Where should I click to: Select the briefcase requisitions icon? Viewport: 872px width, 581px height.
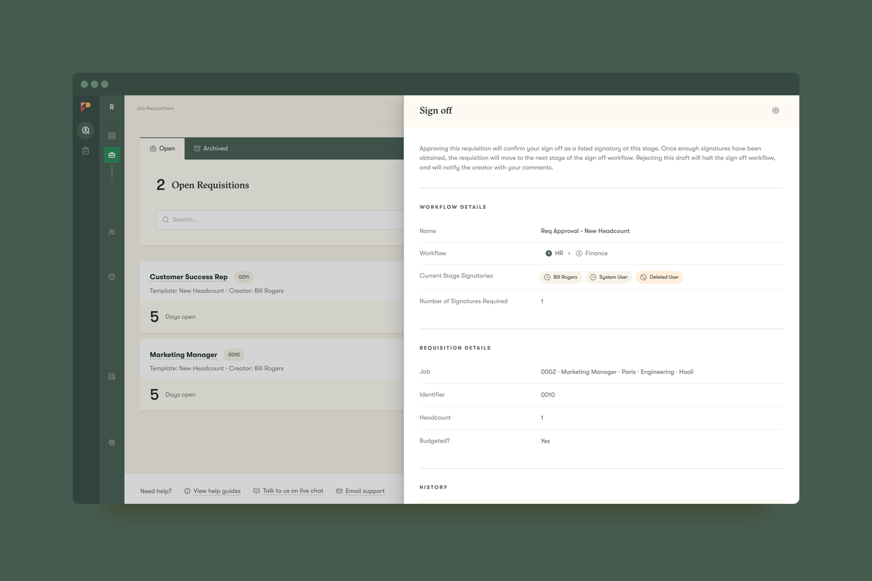click(112, 155)
